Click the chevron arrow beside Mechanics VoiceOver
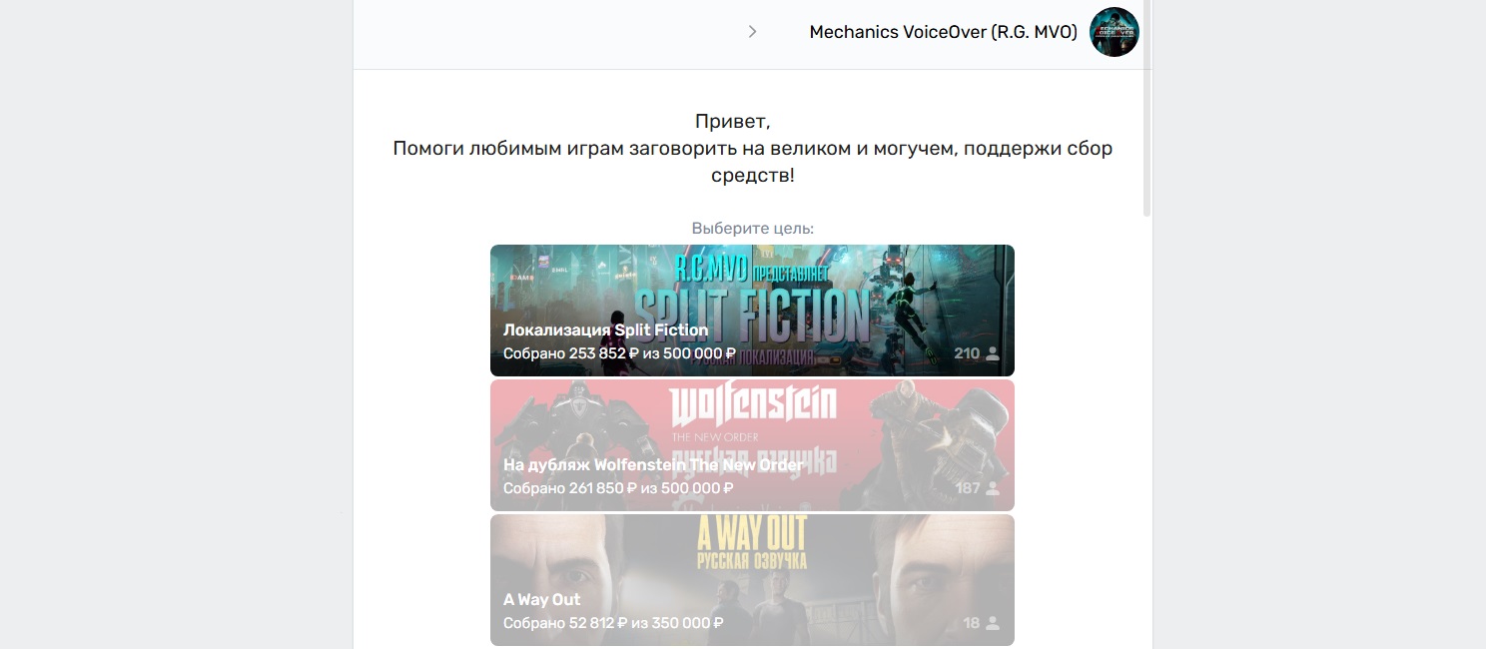The width and height of the screenshot is (1486, 649). (x=753, y=32)
